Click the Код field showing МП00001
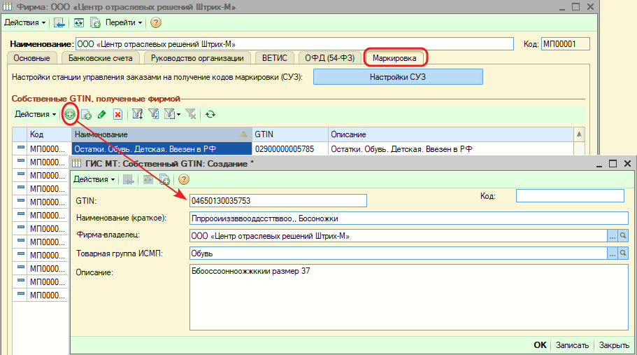The height and width of the screenshot is (355, 637). tap(566, 44)
